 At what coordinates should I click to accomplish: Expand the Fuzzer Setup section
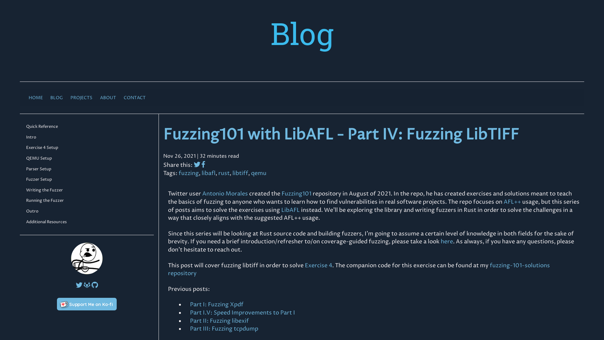39,179
